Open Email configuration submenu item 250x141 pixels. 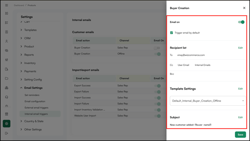[x=35, y=101]
